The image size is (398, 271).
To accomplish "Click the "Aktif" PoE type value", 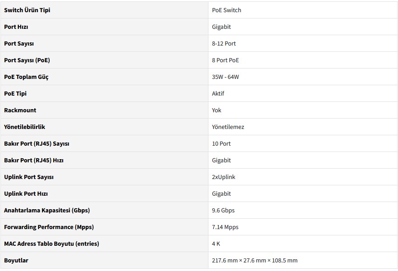I will [x=218, y=93].
